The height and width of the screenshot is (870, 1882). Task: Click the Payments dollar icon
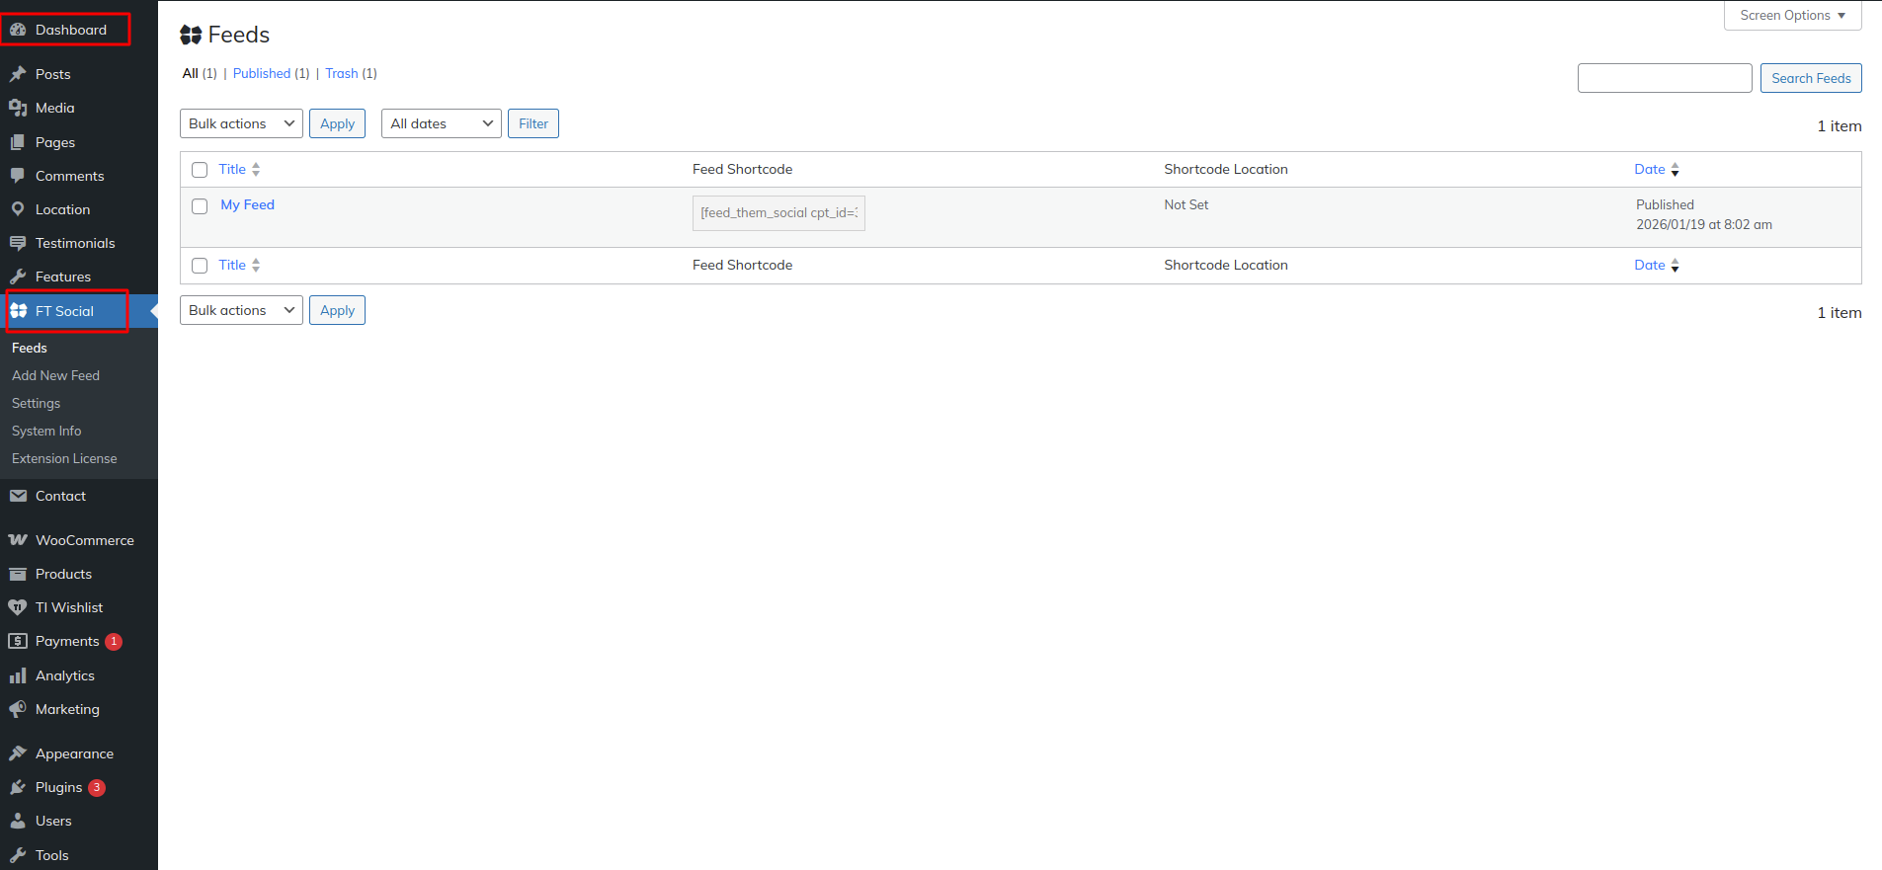click(18, 641)
